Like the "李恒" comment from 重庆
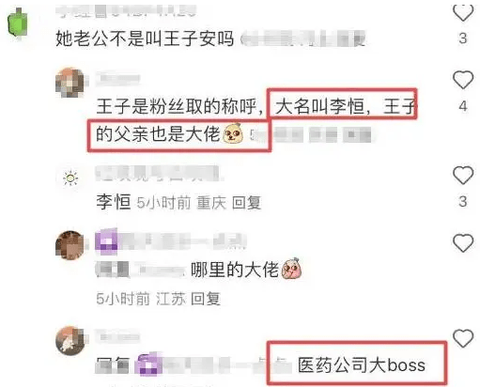The height and width of the screenshot is (387, 480). tap(463, 175)
